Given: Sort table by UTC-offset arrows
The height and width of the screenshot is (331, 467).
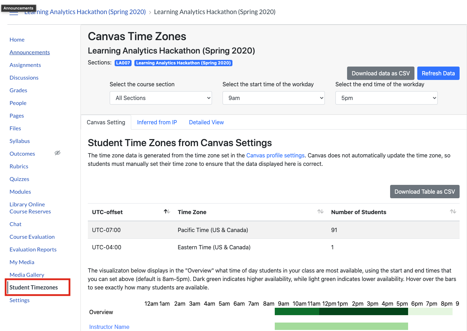Looking at the screenshot, I should (167, 212).
